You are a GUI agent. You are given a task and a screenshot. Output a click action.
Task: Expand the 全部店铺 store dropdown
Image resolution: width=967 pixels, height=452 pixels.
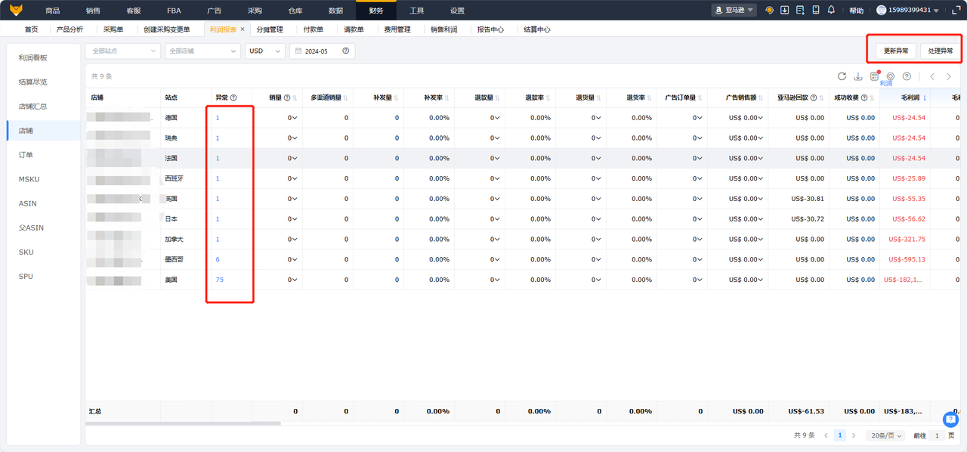(x=202, y=51)
